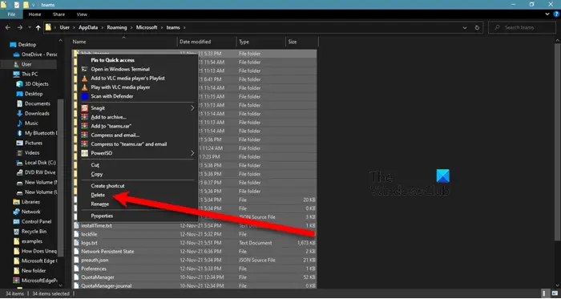
Task: Click the QuotaManager-journal file
Action: (x=106, y=286)
